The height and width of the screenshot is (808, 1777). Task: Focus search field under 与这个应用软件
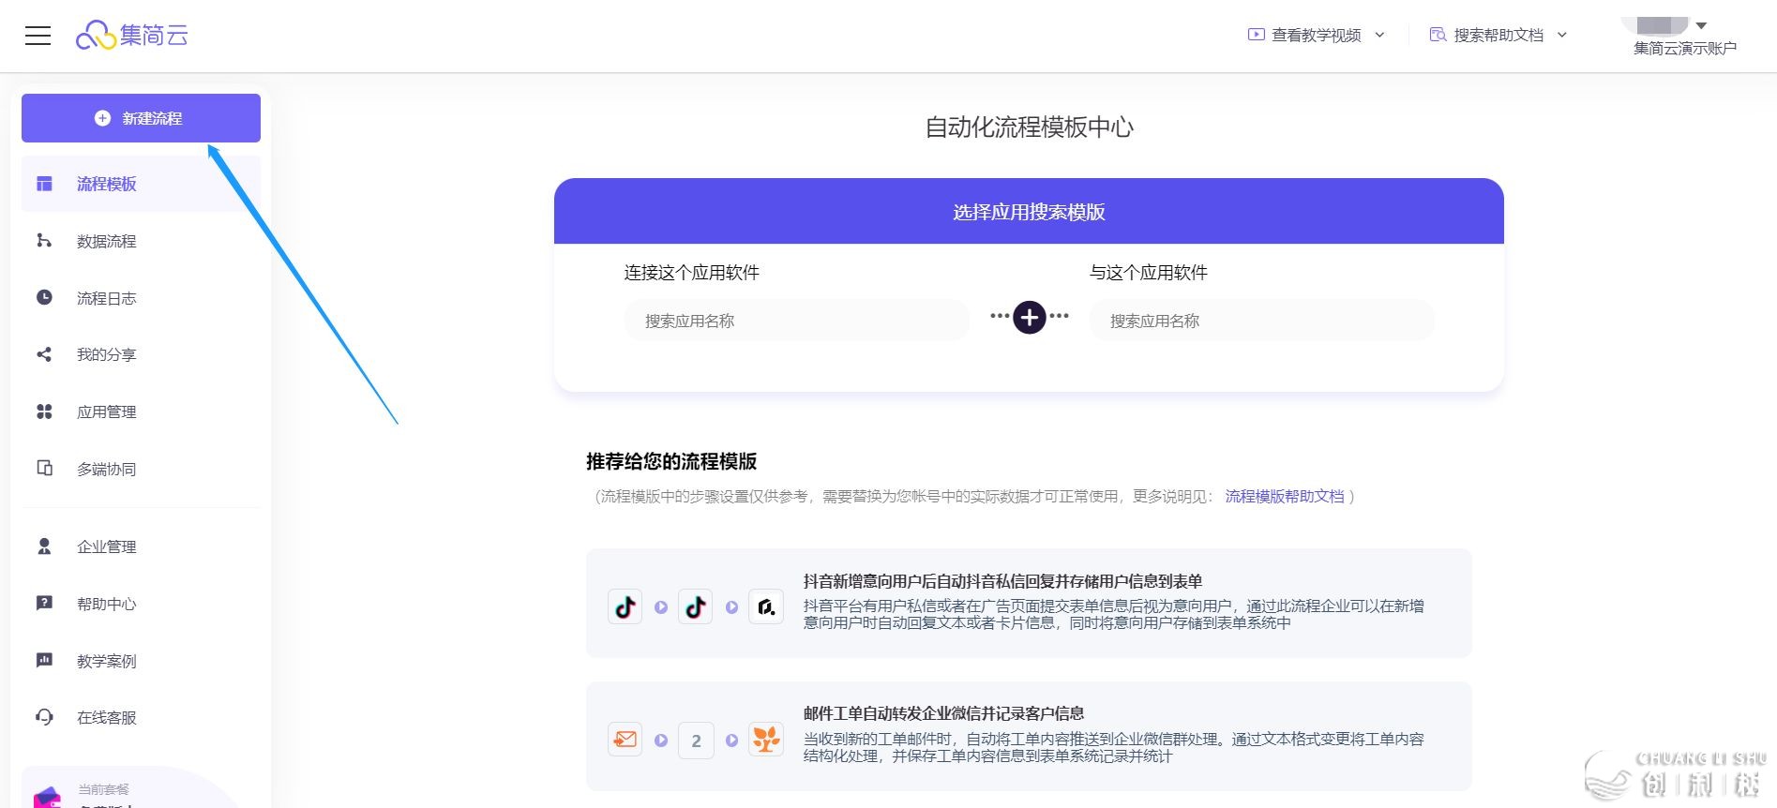click(x=1262, y=321)
